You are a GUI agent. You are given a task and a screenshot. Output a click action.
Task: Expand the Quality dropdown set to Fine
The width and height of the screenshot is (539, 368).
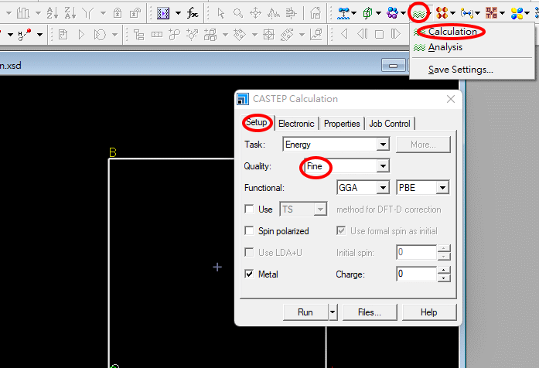click(x=382, y=166)
